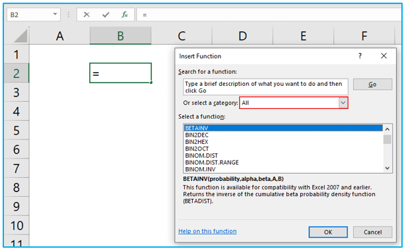Select BINOM.INV in the function list
The image size is (406, 251).
pos(283,169)
